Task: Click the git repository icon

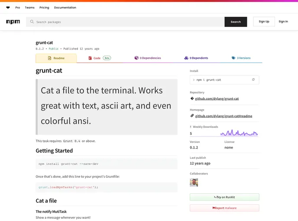Action: pos(192,98)
